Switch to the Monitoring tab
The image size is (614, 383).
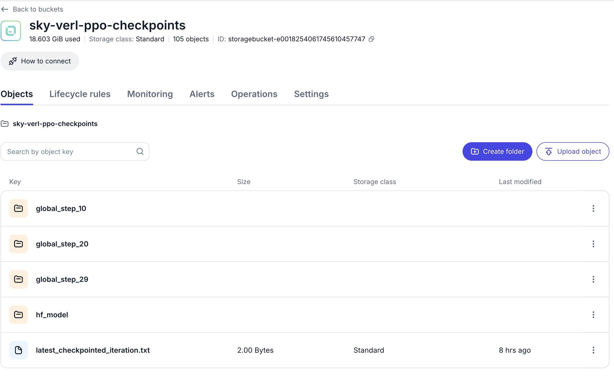pos(150,94)
